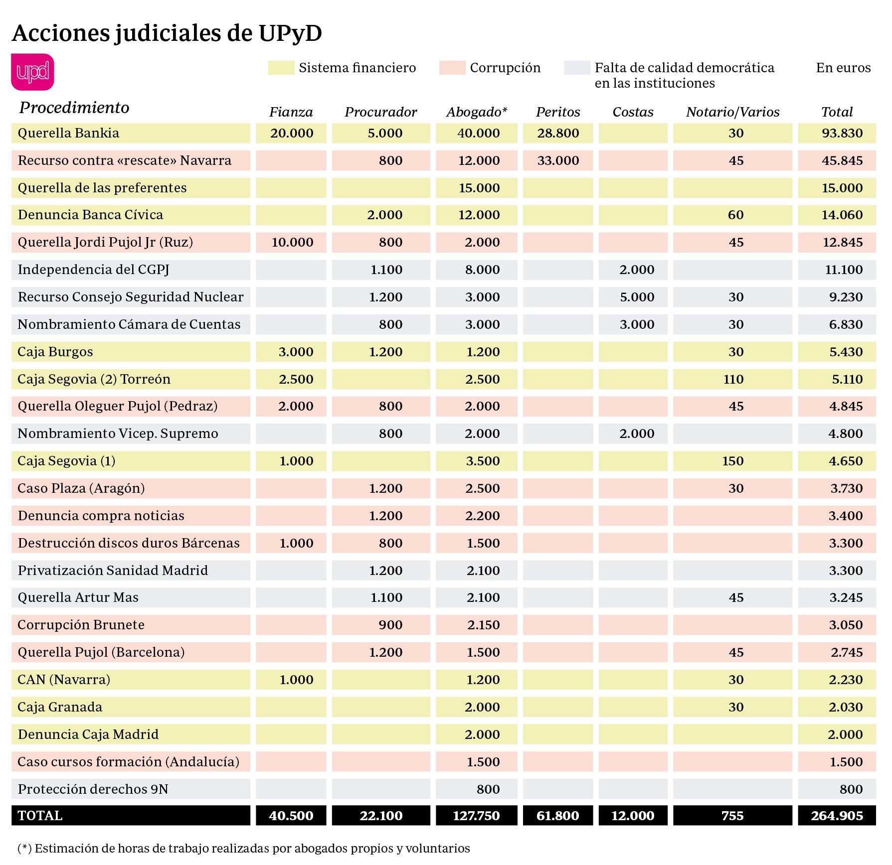Click the 3.000 Fianza for Caja Burgos
Image resolution: width=892 pixels, height=865 pixels.
pyautogui.click(x=296, y=352)
